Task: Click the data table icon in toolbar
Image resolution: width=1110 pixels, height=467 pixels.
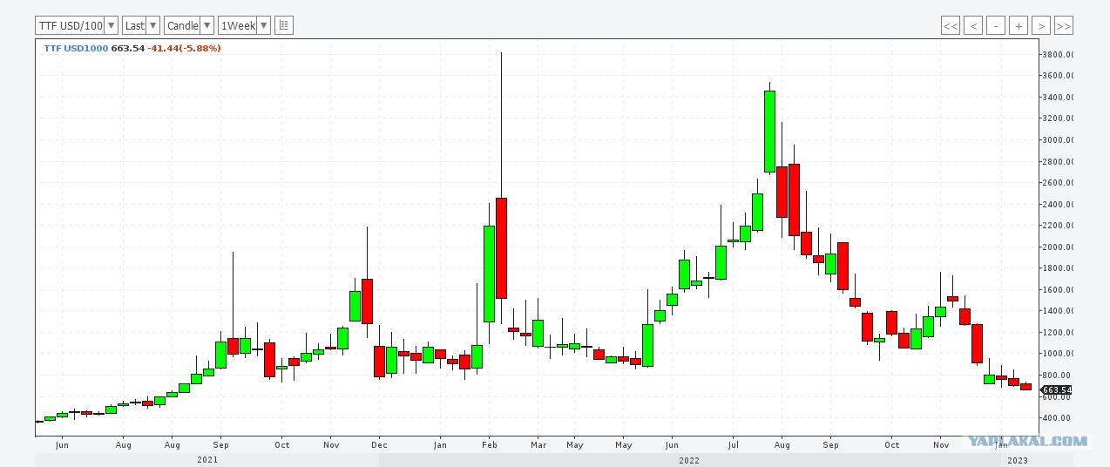Action: (284, 25)
